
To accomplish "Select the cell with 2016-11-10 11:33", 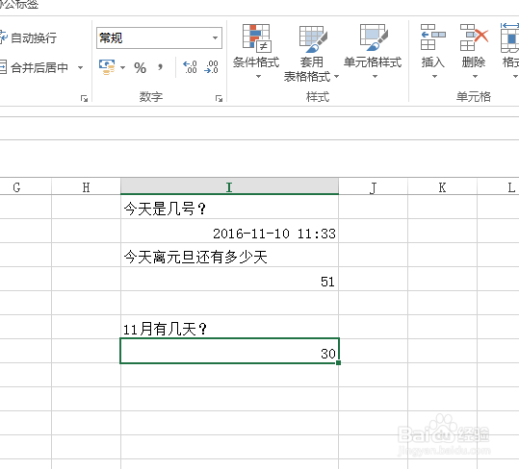I will point(229,231).
